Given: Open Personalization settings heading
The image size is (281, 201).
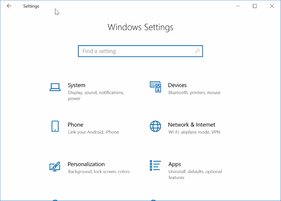Looking at the screenshot, I should 86,164.
